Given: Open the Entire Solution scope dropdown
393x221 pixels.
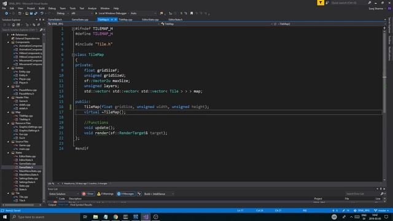Looking at the screenshot, I should pos(64,194).
